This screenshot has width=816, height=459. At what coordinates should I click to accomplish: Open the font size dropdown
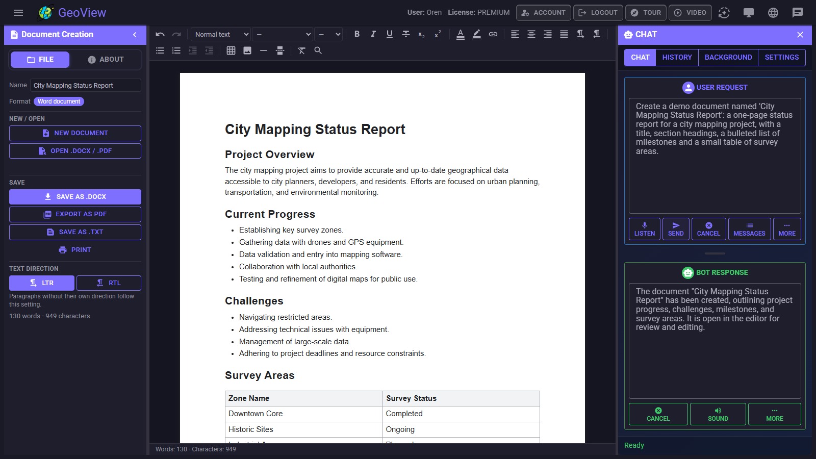328,34
